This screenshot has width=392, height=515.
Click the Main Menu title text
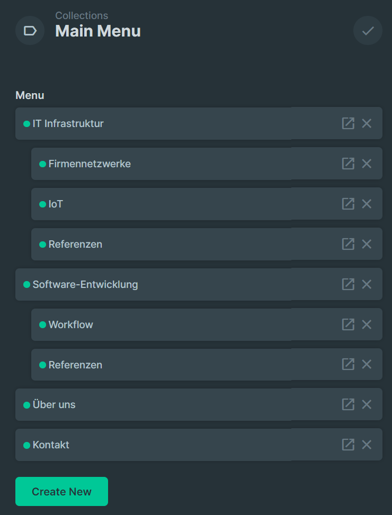97,31
